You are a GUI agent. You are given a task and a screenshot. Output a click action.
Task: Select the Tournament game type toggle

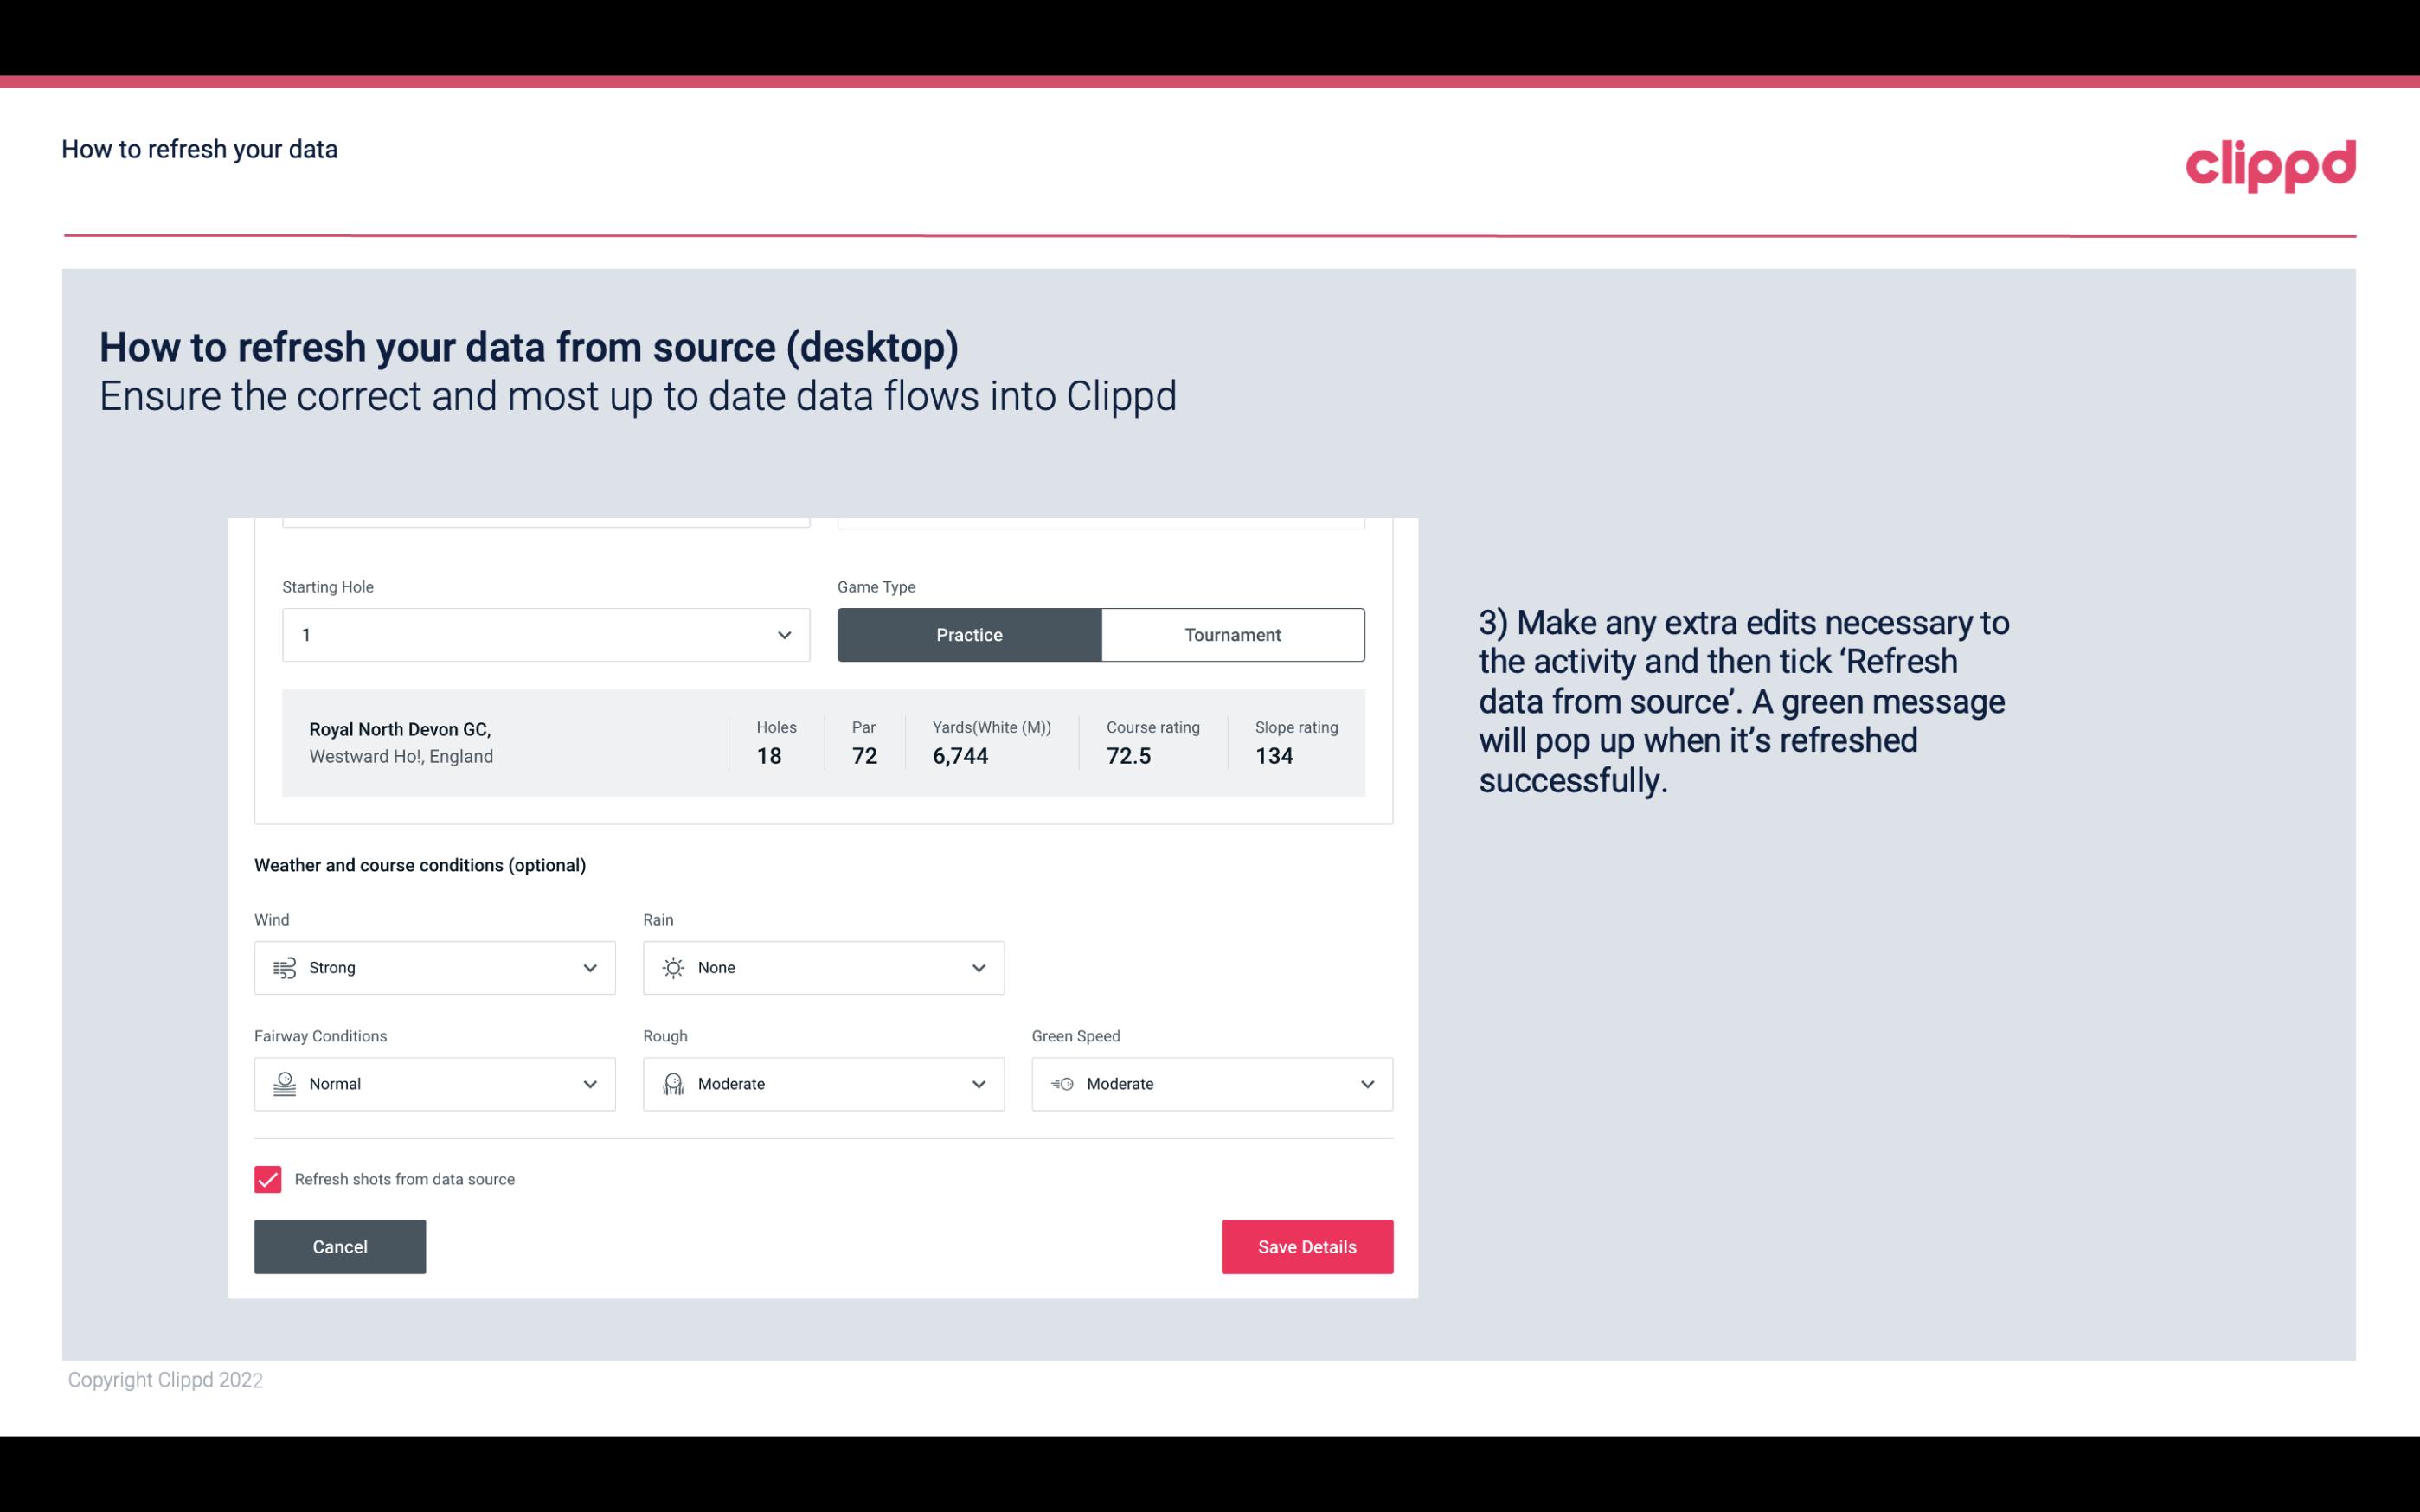(x=1234, y=634)
